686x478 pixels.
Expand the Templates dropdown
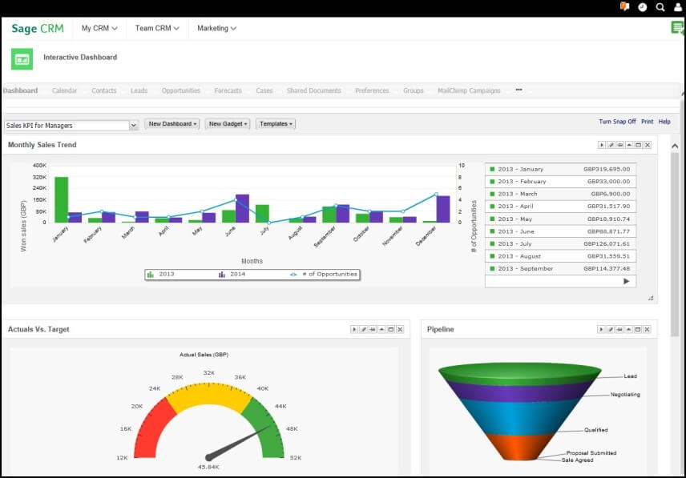[x=275, y=124]
